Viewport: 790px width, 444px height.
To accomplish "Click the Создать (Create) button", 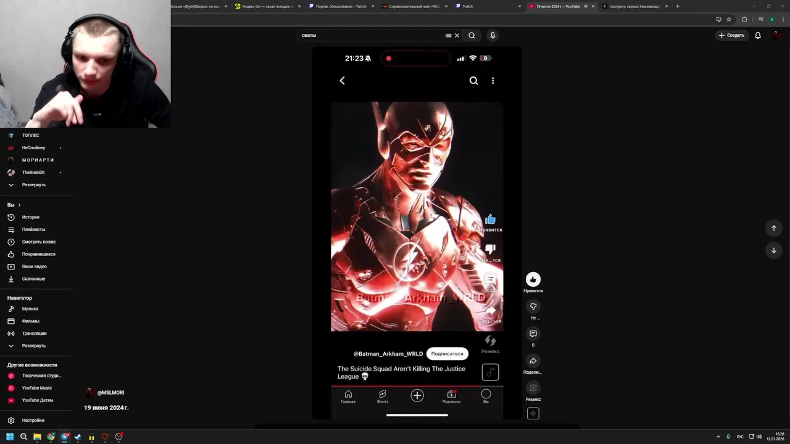I will click(x=731, y=35).
